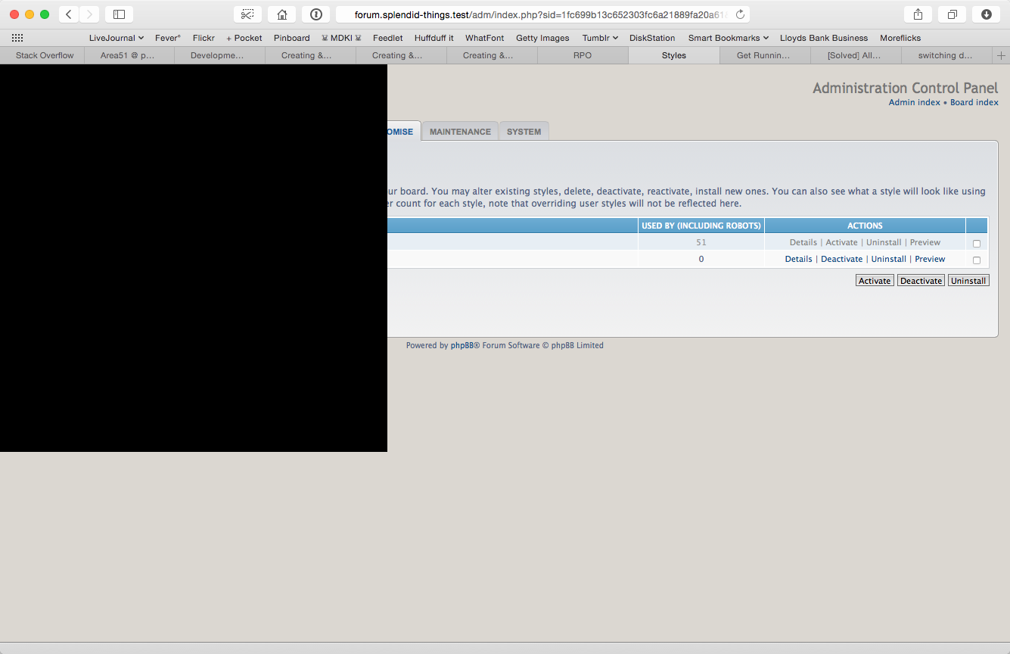Switch to the Stack Overflow tab
The width and height of the screenshot is (1010, 654).
pos(42,55)
